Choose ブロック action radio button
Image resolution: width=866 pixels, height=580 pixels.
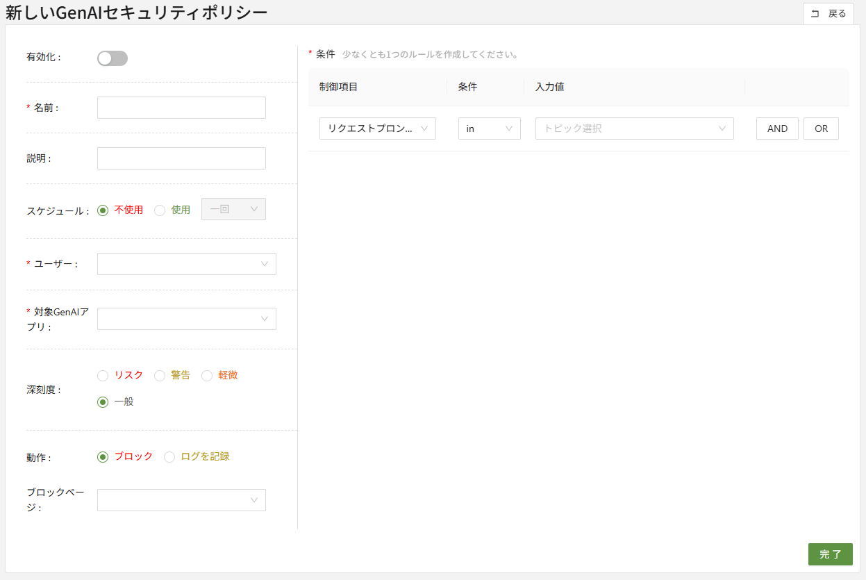coord(103,457)
